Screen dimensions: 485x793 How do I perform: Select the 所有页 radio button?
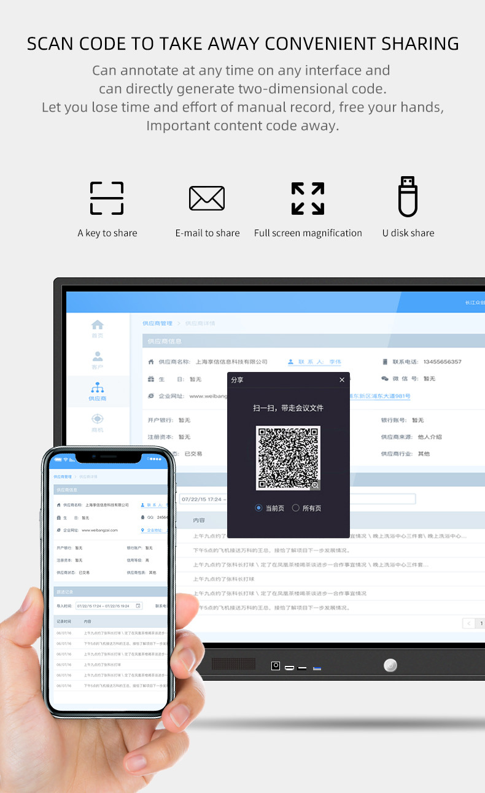click(x=296, y=508)
